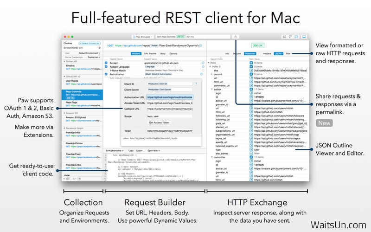371x232 pixels.
Task: Collapse the Twitter API group
Action: pyautogui.click(x=64, y=62)
